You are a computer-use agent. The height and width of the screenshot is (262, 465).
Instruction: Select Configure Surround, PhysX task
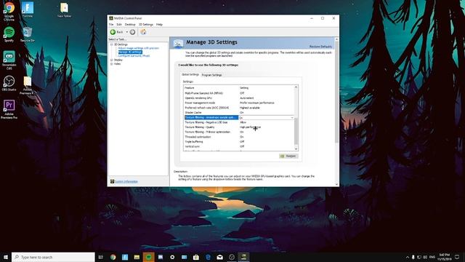(x=134, y=56)
